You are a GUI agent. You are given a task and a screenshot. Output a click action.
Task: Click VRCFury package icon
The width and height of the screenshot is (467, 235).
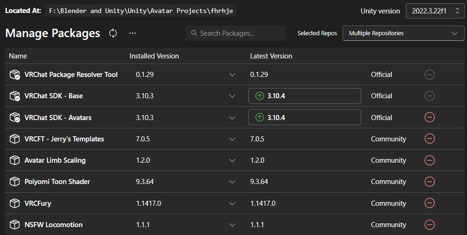[14, 203]
